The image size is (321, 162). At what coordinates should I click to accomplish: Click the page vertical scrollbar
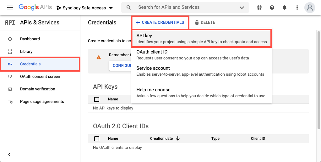(318, 80)
